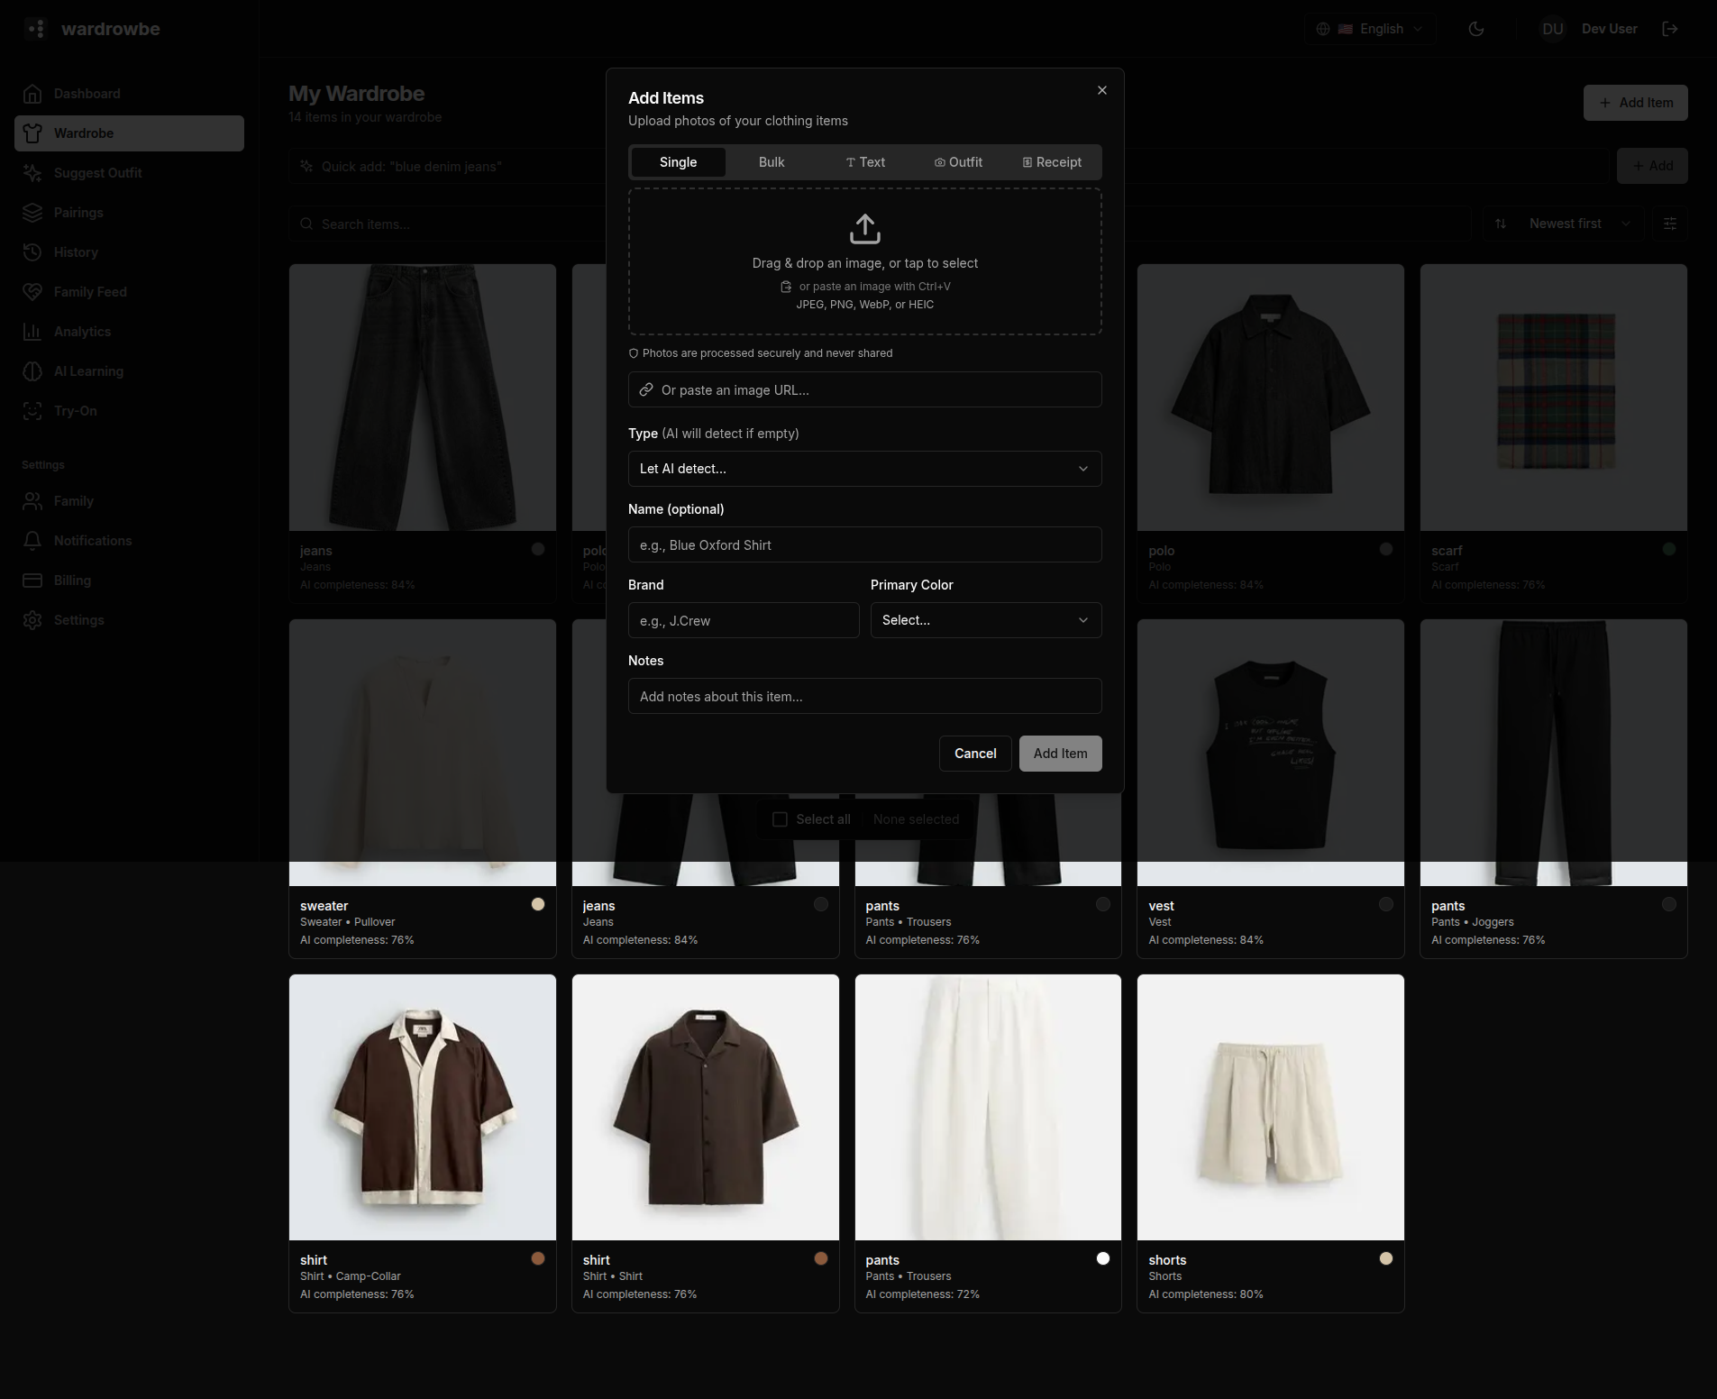1717x1399 pixels.
Task: Toggle selection circle on the sweater card
Action: click(537, 903)
